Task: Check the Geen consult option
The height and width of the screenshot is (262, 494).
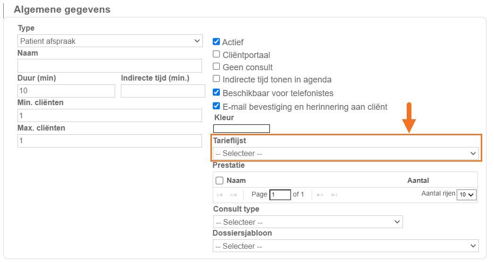Action: pos(217,67)
